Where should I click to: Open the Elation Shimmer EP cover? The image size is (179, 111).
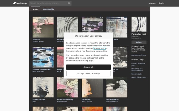point(43,57)
